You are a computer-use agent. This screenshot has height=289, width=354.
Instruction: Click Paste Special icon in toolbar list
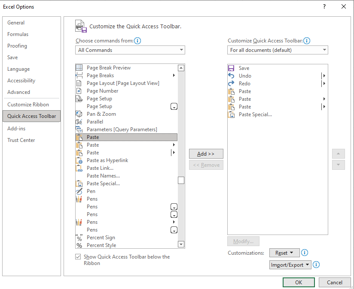click(x=232, y=114)
